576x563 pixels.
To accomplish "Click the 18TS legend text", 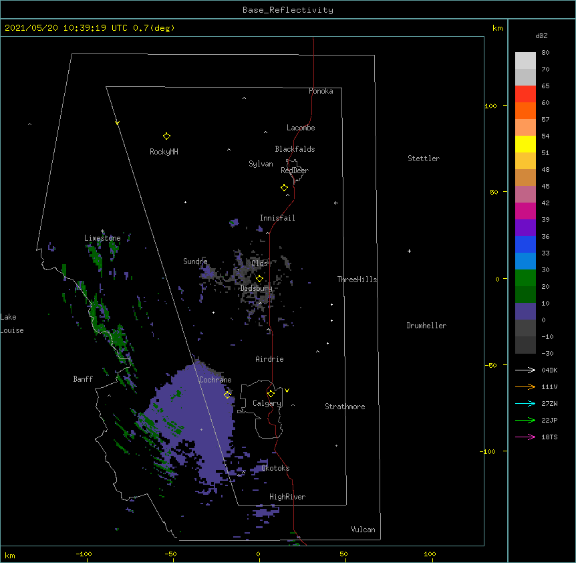I will (549, 437).
